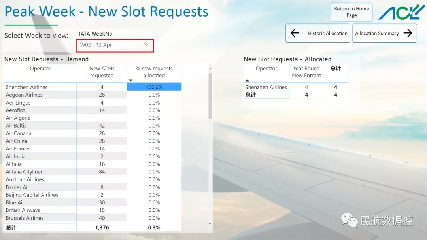
Task: Select the Aer Lingus row
Action: (x=93, y=103)
